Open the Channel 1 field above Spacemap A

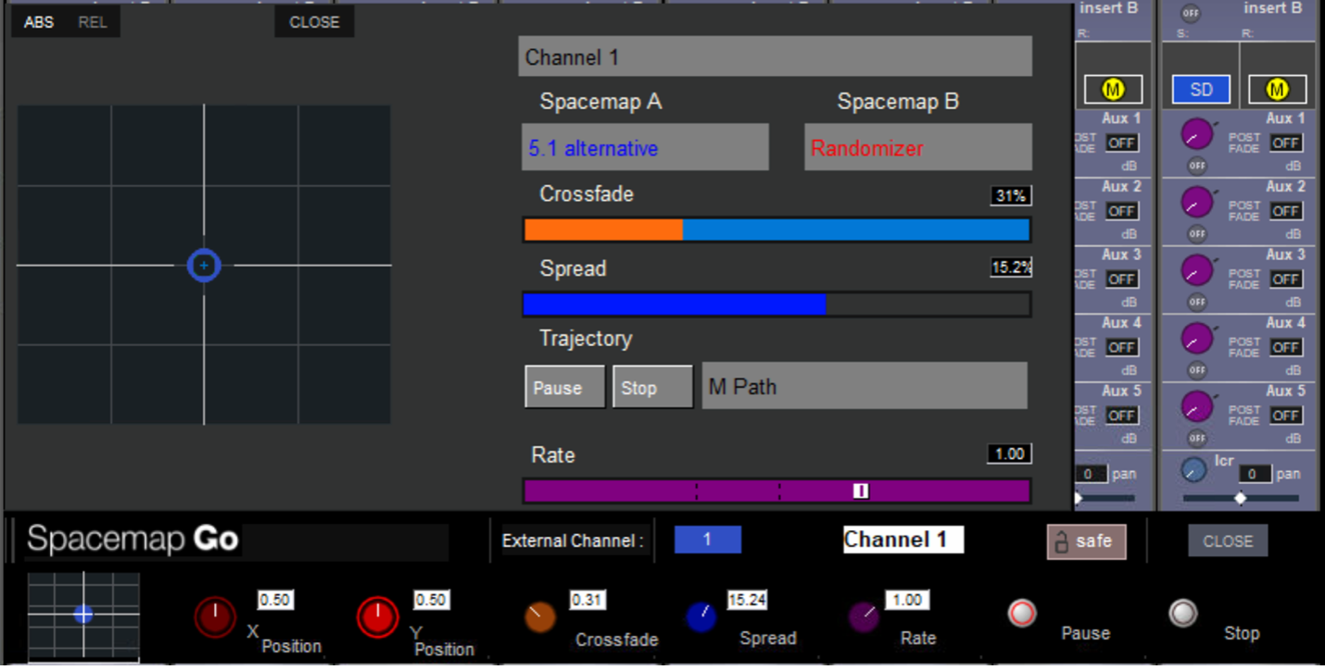(x=775, y=56)
